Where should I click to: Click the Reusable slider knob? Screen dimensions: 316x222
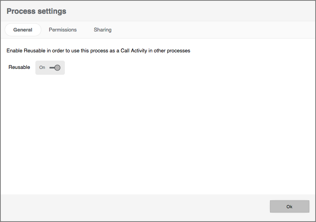(57, 68)
